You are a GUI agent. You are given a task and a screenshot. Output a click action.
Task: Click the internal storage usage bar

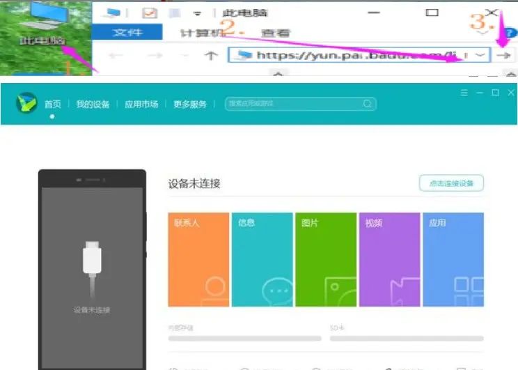coord(245,338)
